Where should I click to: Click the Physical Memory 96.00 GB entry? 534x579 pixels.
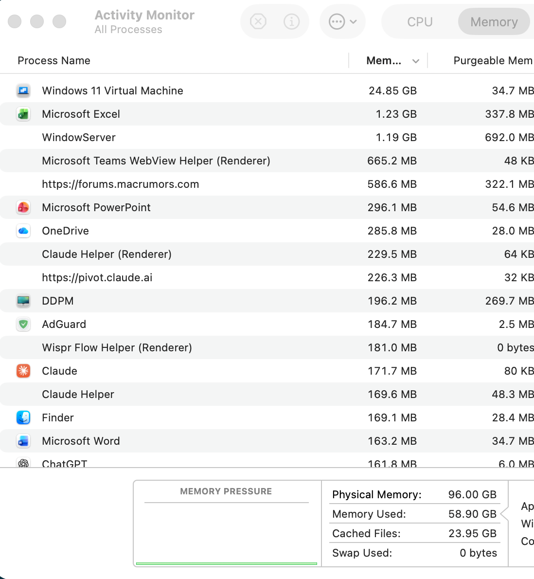pos(414,494)
